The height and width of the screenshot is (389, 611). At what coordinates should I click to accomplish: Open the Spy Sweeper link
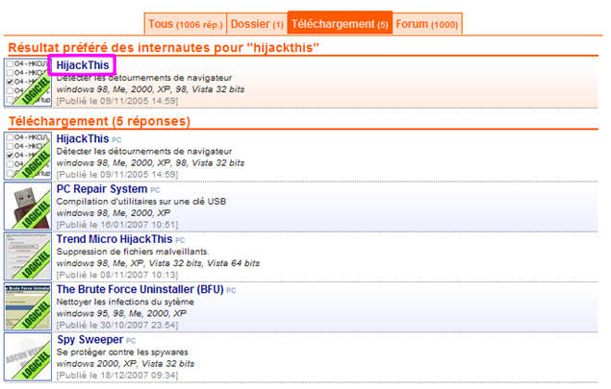click(x=90, y=340)
